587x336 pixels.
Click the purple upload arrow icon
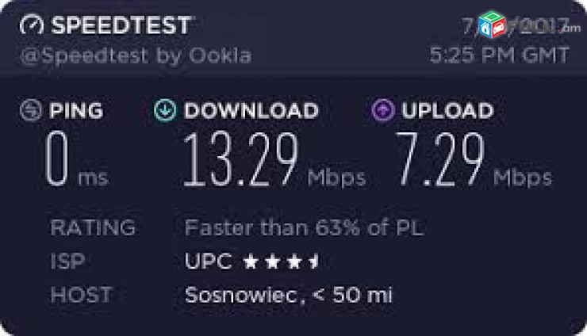382,110
